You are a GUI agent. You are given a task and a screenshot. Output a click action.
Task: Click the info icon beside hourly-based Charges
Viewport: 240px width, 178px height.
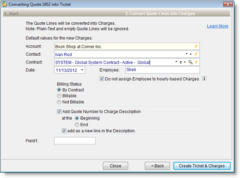(x=204, y=79)
